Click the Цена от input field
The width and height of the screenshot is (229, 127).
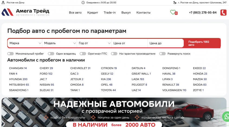point(129,43)
